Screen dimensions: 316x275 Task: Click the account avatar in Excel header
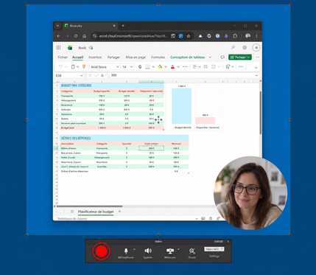coord(256,48)
